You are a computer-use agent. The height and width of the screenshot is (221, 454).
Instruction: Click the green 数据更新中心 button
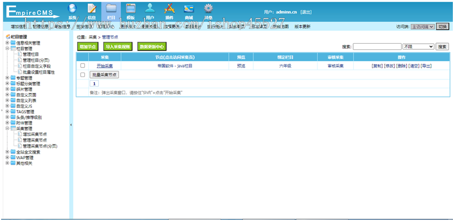coord(152,46)
